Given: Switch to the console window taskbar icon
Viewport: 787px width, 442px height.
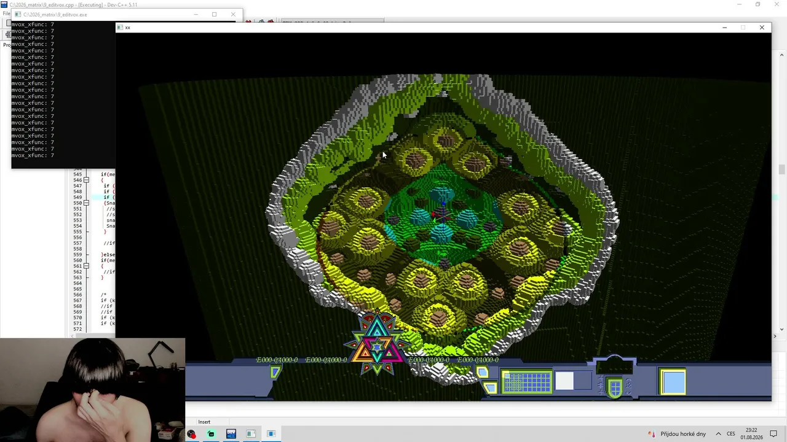Looking at the screenshot, I should (x=251, y=434).
